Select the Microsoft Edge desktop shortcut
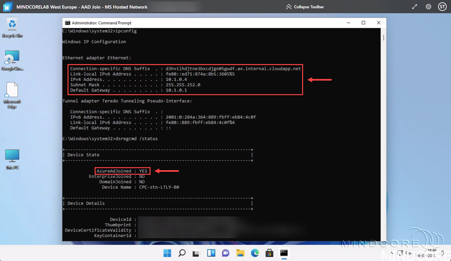This screenshot has height=261, width=451. 12,92
